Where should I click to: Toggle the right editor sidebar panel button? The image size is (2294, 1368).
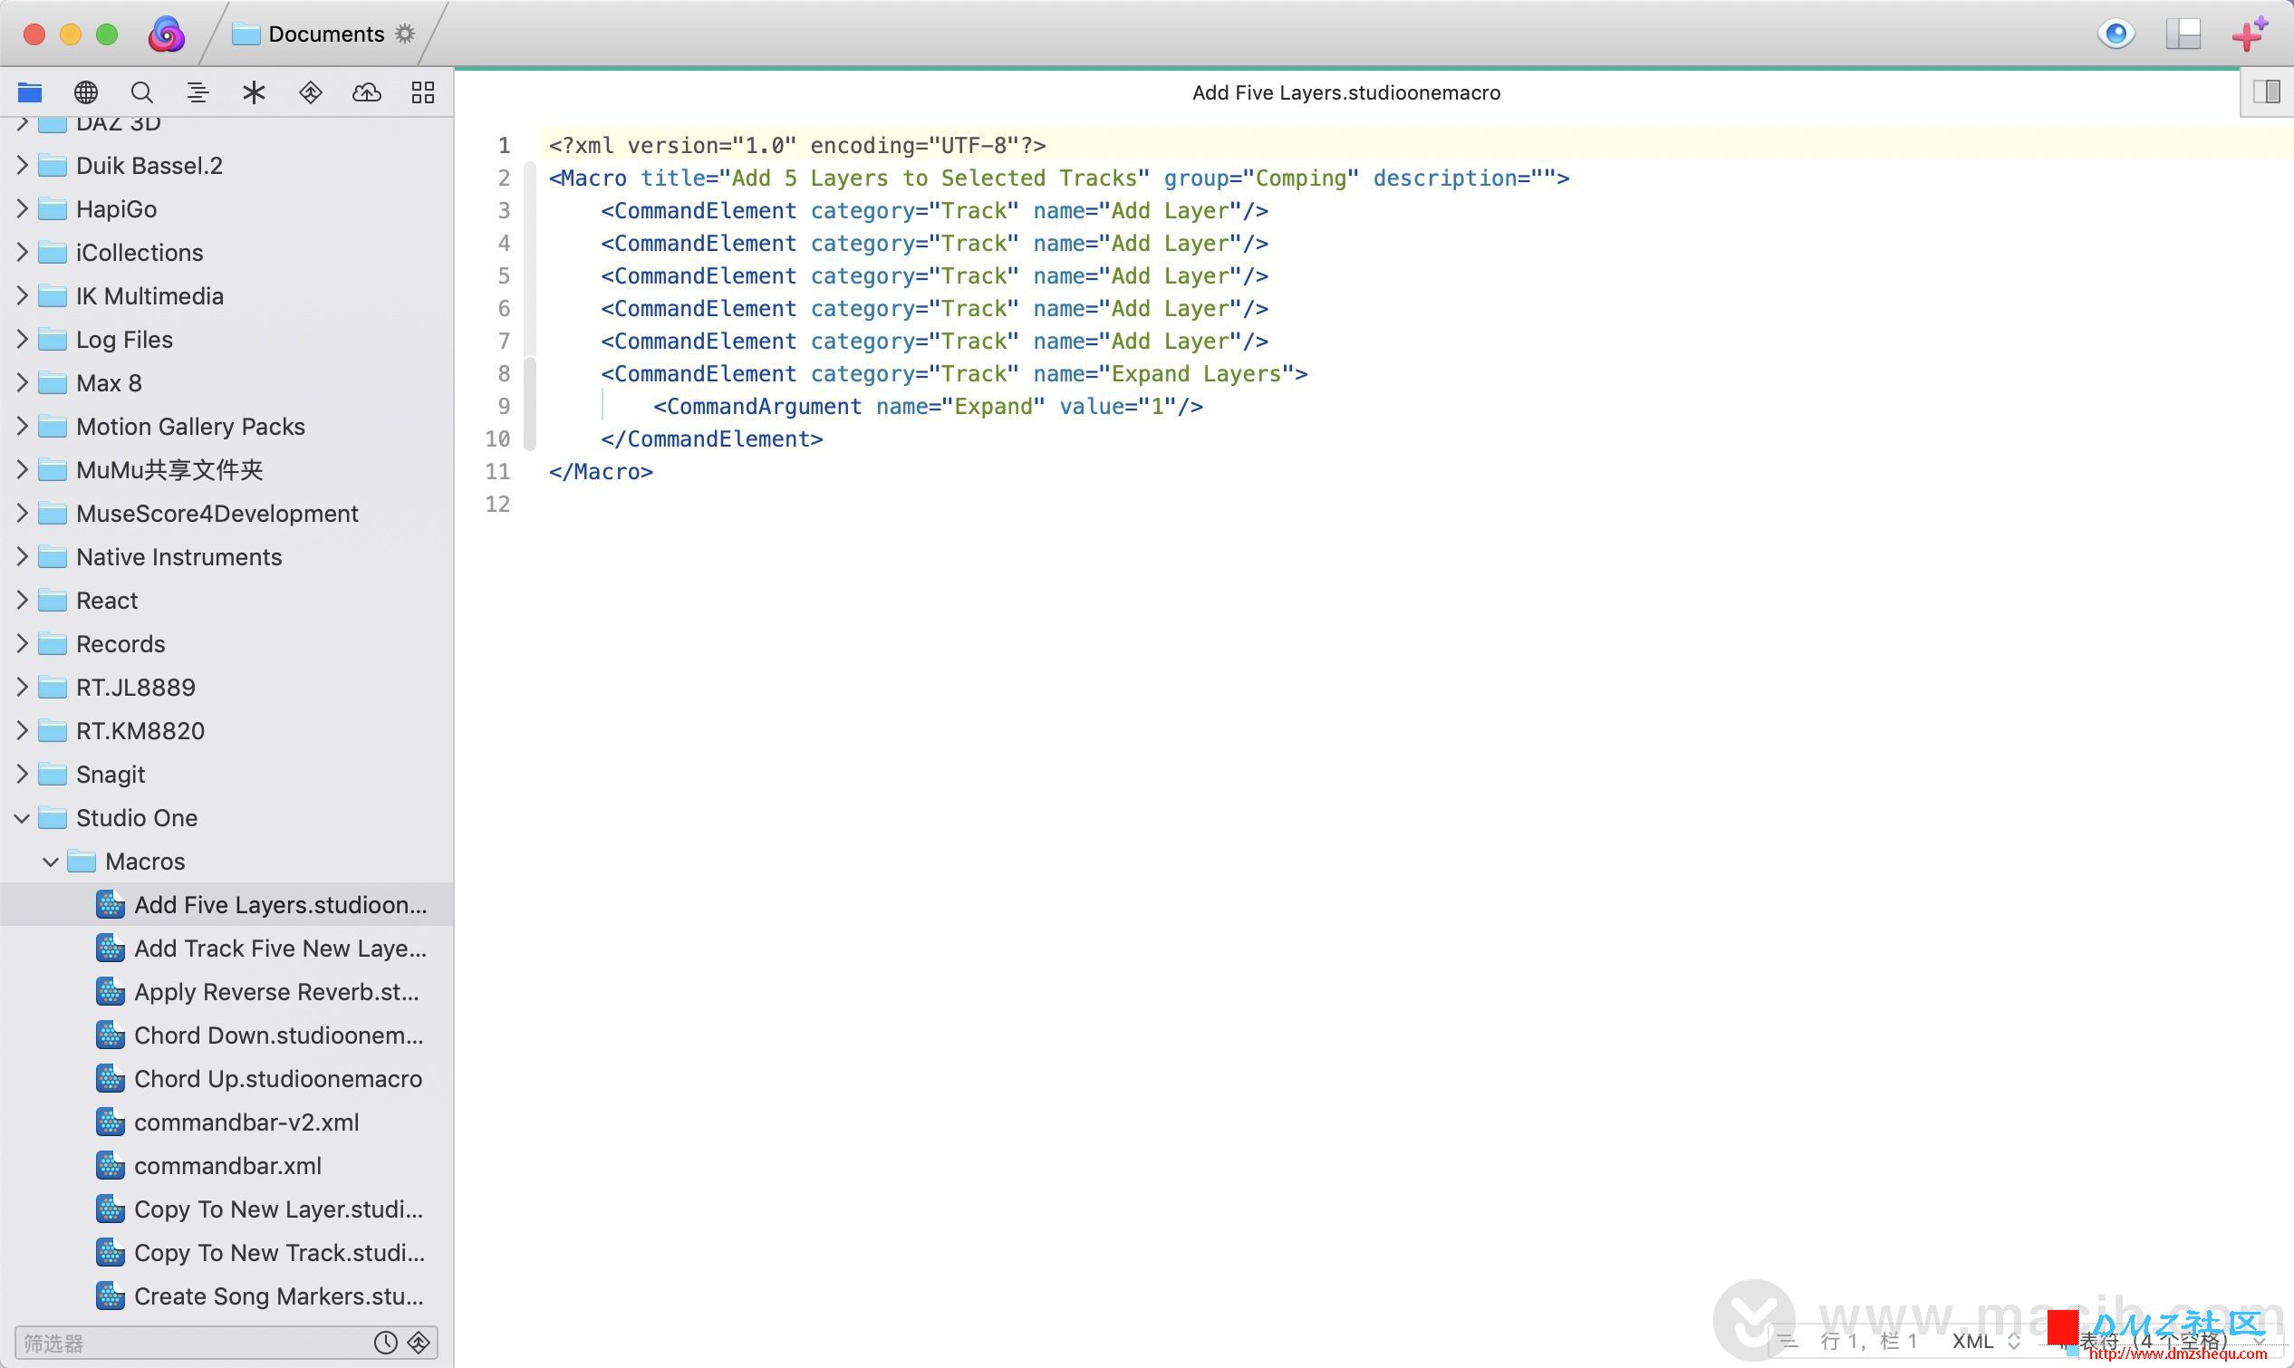pyautogui.click(x=2266, y=92)
